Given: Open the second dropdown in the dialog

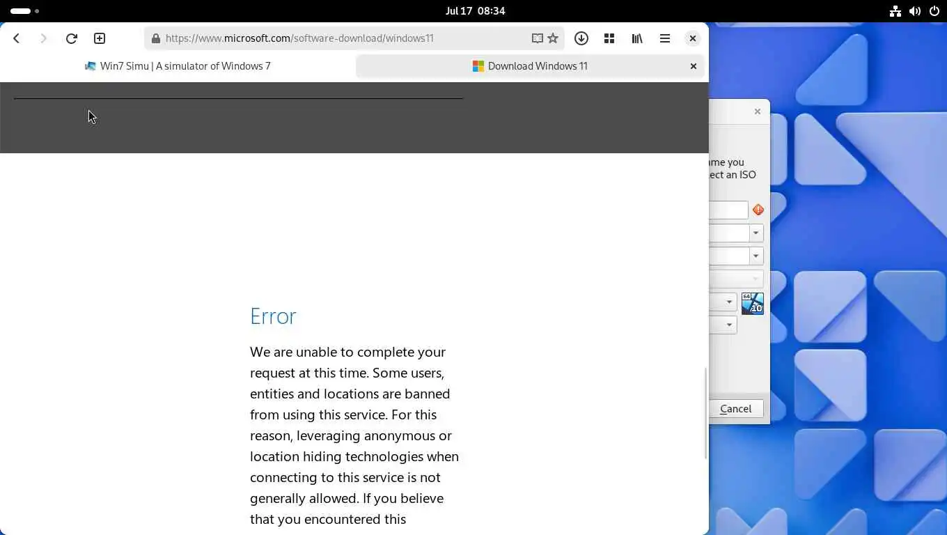Looking at the screenshot, I should (x=756, y=256).
